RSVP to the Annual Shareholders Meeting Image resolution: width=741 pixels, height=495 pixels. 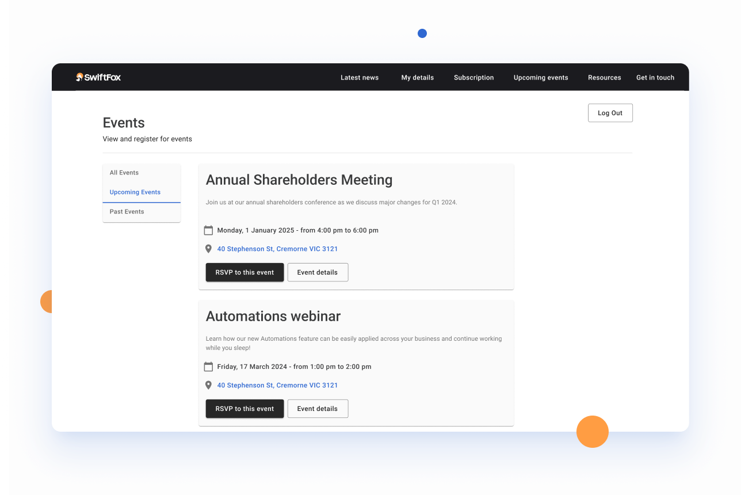(x=245, y=272)
